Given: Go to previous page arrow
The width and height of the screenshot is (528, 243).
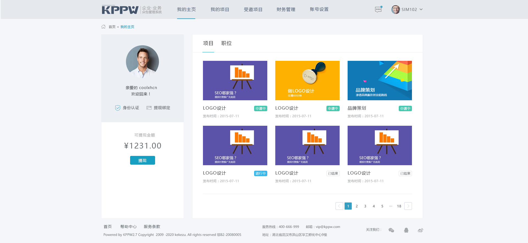Looking at the screenshot, I should click(339, 206).
